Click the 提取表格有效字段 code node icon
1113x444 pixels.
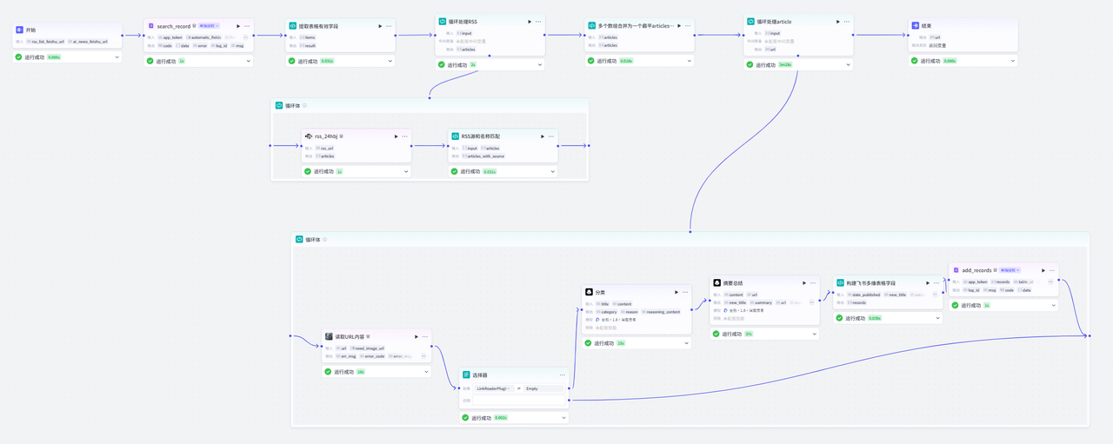pyautogui.click(x=292, y=26)
